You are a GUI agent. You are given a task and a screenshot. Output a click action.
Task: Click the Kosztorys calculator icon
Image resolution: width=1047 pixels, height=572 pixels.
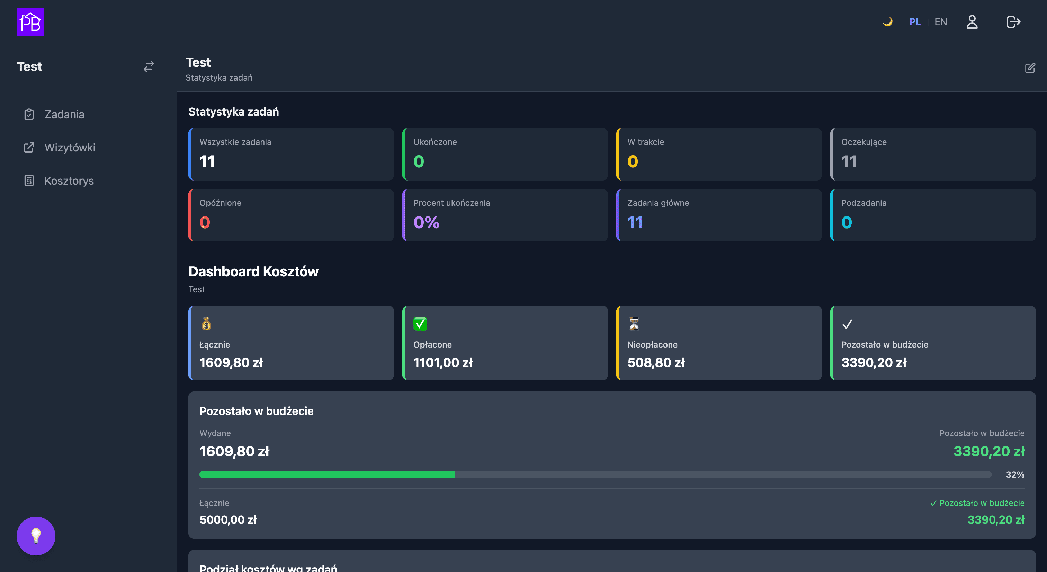29,181
